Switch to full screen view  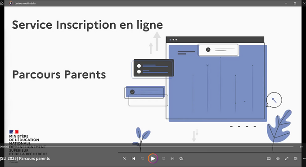(287, 158)
